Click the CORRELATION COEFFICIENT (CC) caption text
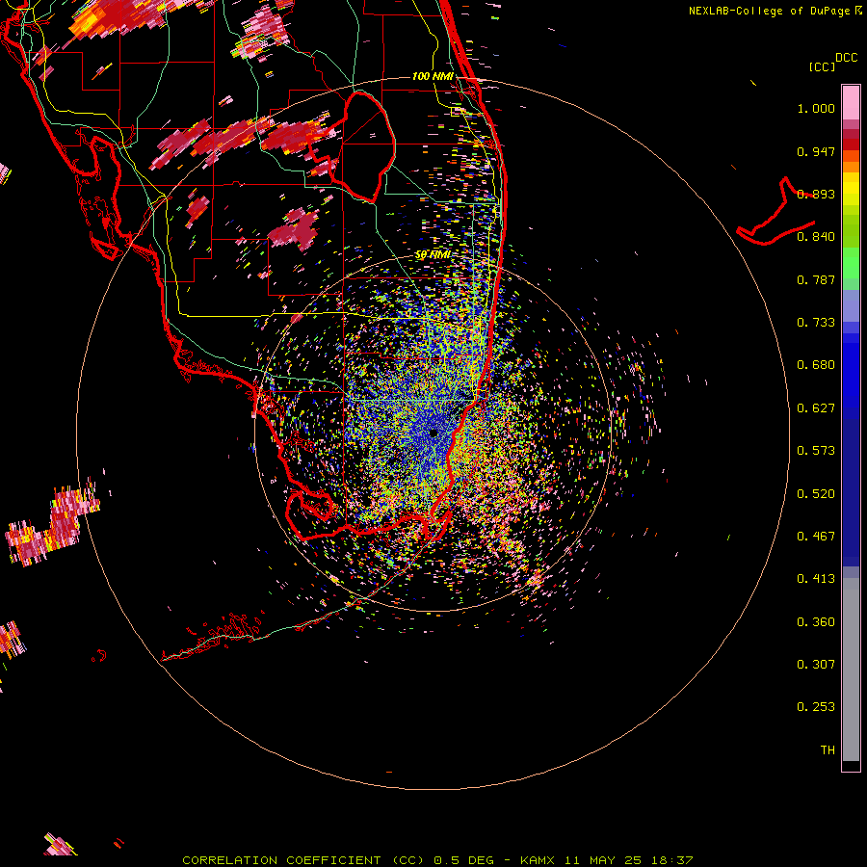The width and height of the screenshot is (867, 867). coord(302,860)
